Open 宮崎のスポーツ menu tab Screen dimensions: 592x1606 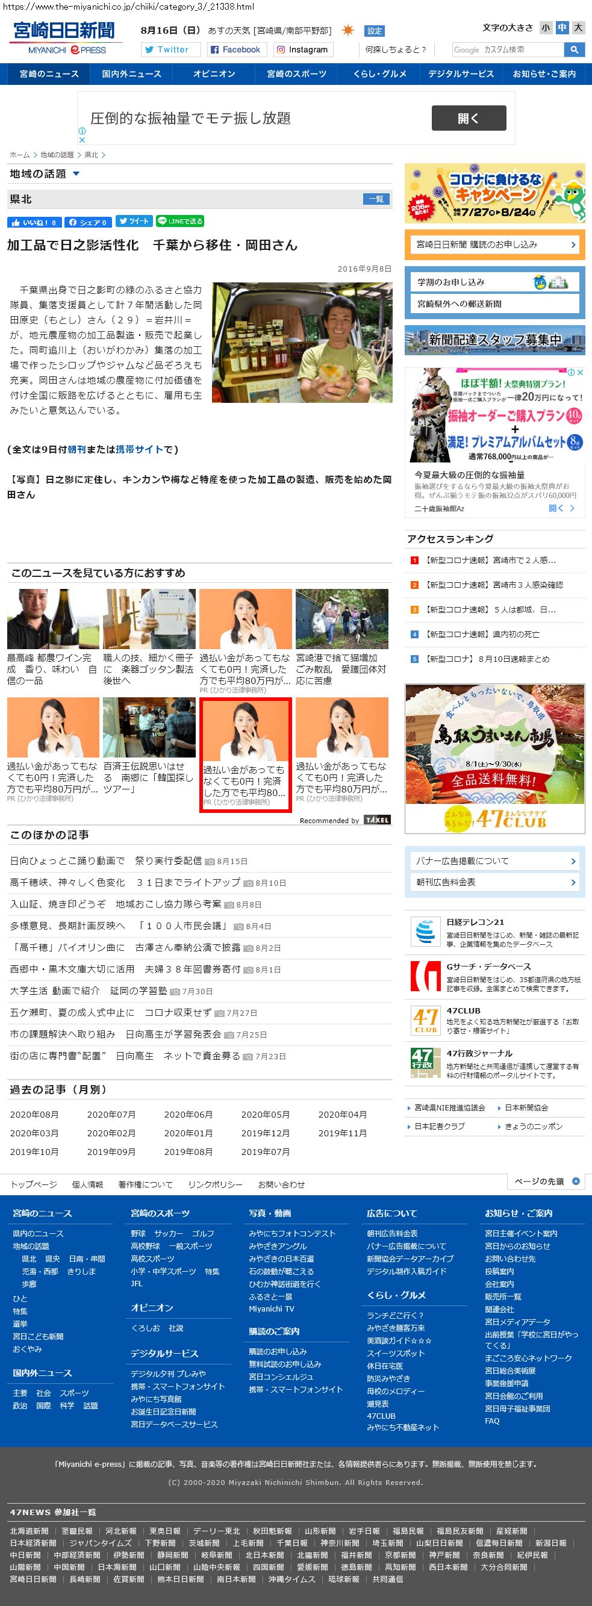296,74
